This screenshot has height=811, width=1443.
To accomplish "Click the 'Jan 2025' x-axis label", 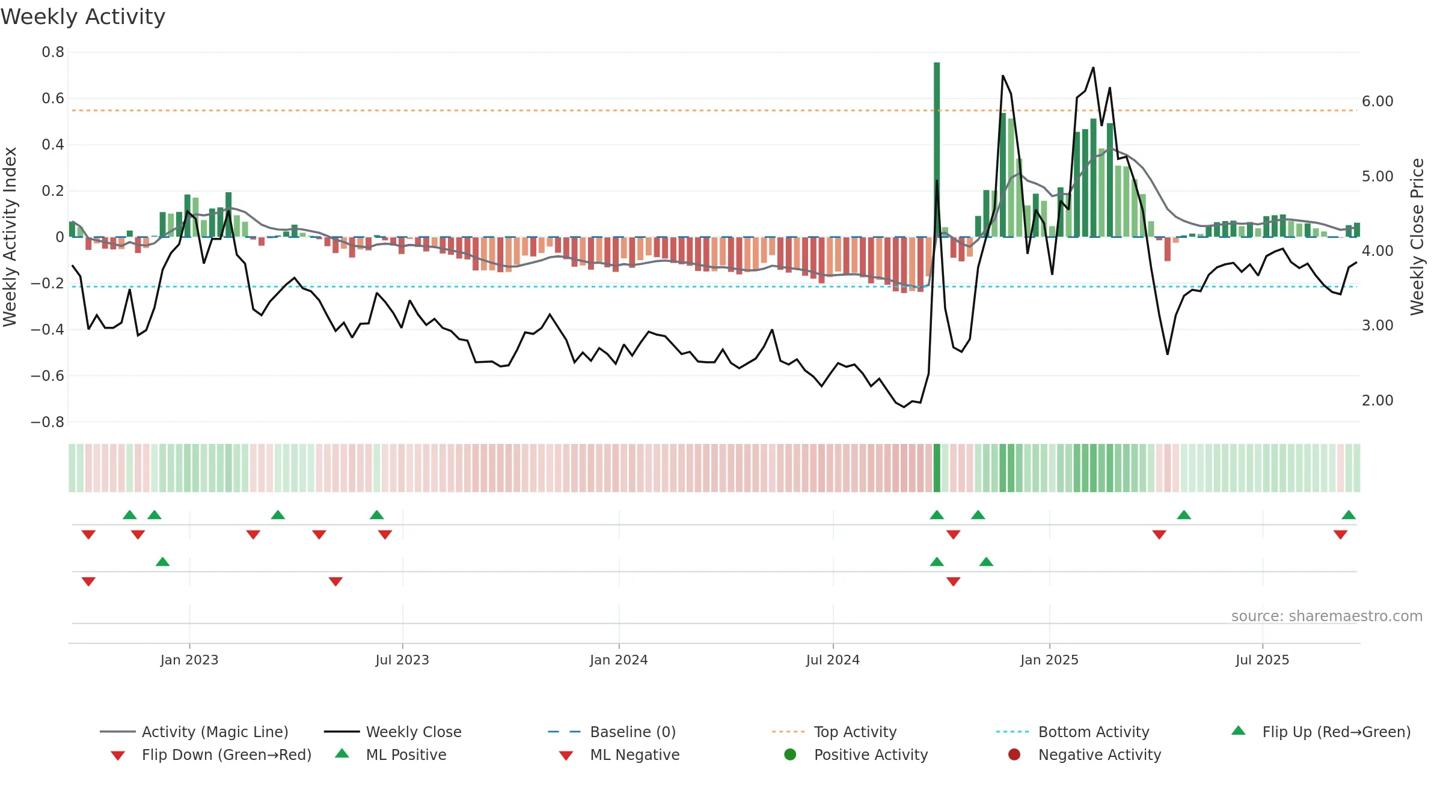I will pyautogui.click(x=1049, y=660).
